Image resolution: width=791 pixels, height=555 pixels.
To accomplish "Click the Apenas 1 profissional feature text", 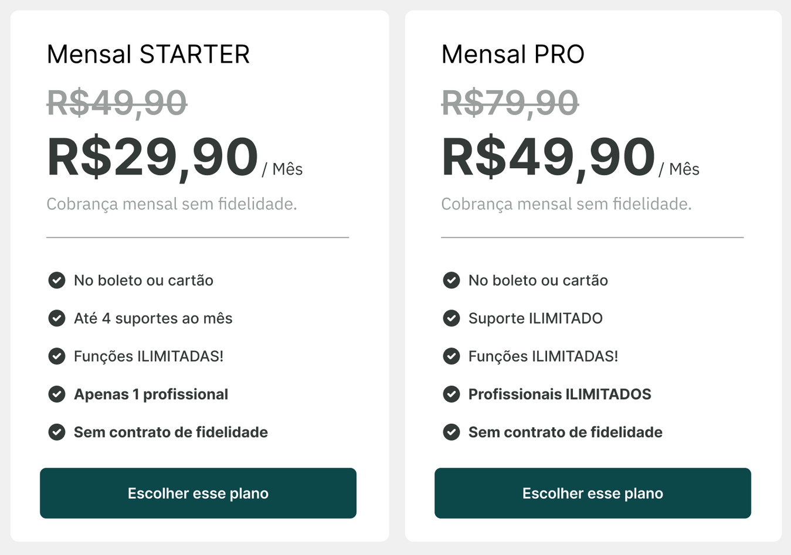I will (151, 394).
